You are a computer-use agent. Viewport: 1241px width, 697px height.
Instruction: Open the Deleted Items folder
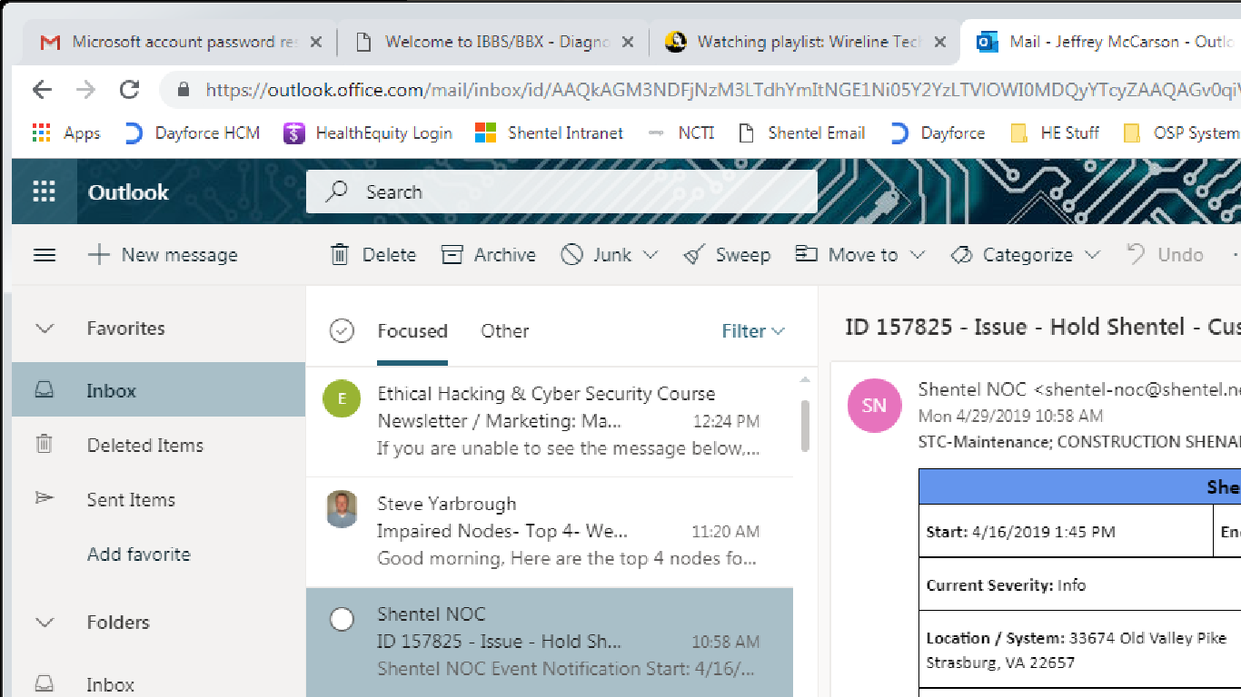pyautogui.click(x=158, y=445)
